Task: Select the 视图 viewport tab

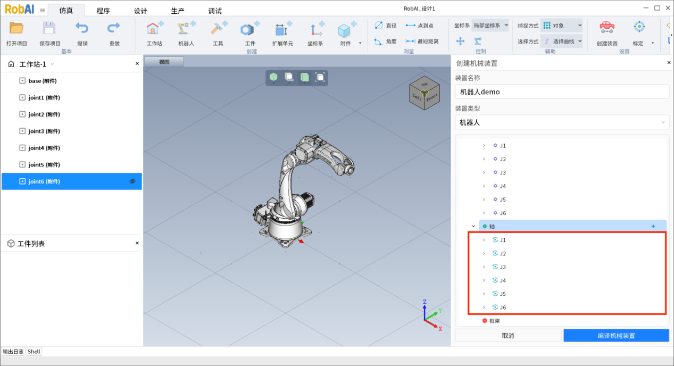Action: [x=164, y=62]
